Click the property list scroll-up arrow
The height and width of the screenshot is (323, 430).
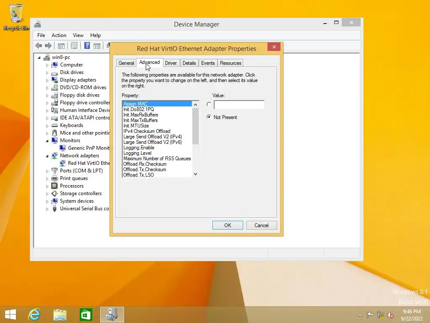tap(196, 104)
